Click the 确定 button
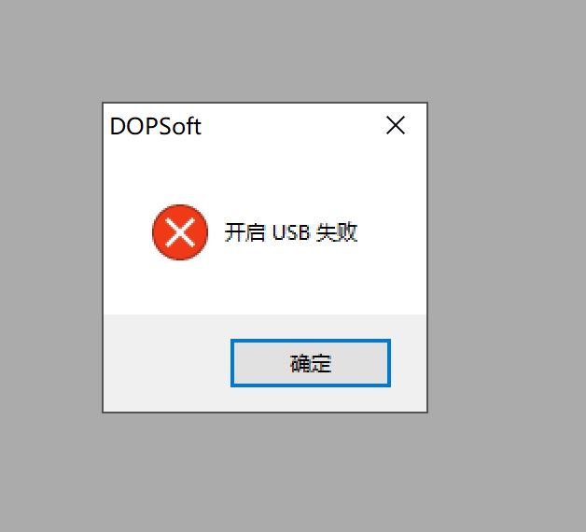 [x=311, y=363]
